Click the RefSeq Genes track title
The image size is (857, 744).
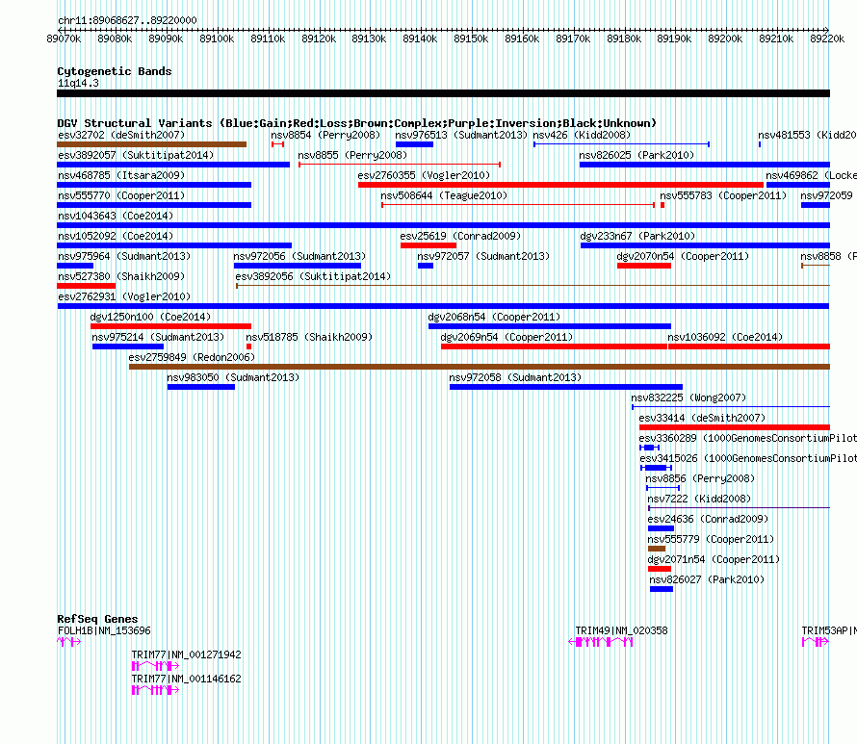(97, 619)
